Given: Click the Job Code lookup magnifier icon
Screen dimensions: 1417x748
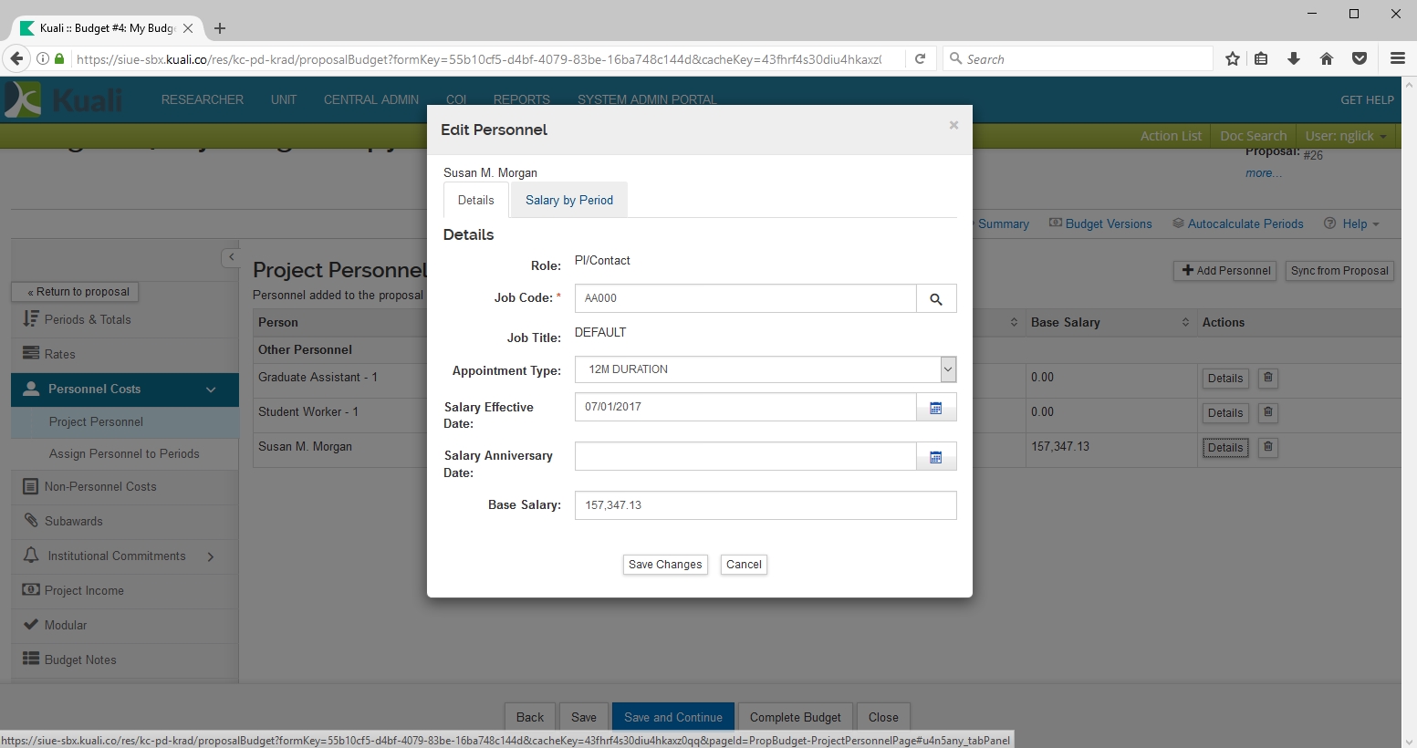Looking at the screenshot, I should pyautogui.click(x=936, y=299).
